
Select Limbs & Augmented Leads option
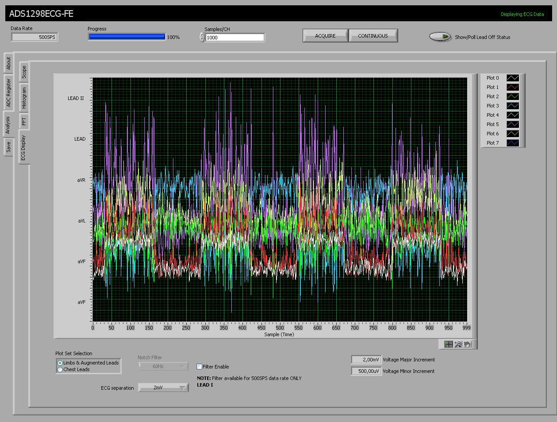pos(60,363)
